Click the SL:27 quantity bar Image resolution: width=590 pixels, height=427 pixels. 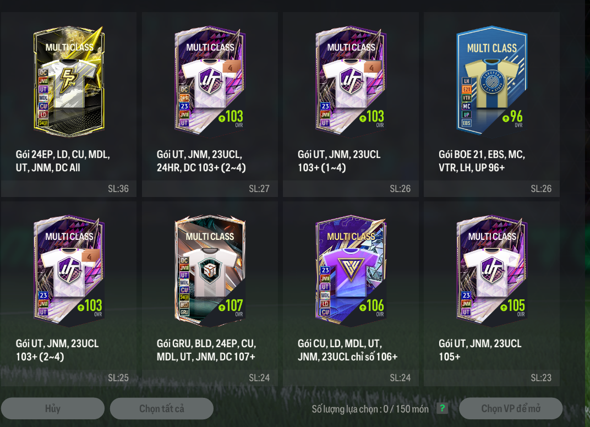(210, 189)
